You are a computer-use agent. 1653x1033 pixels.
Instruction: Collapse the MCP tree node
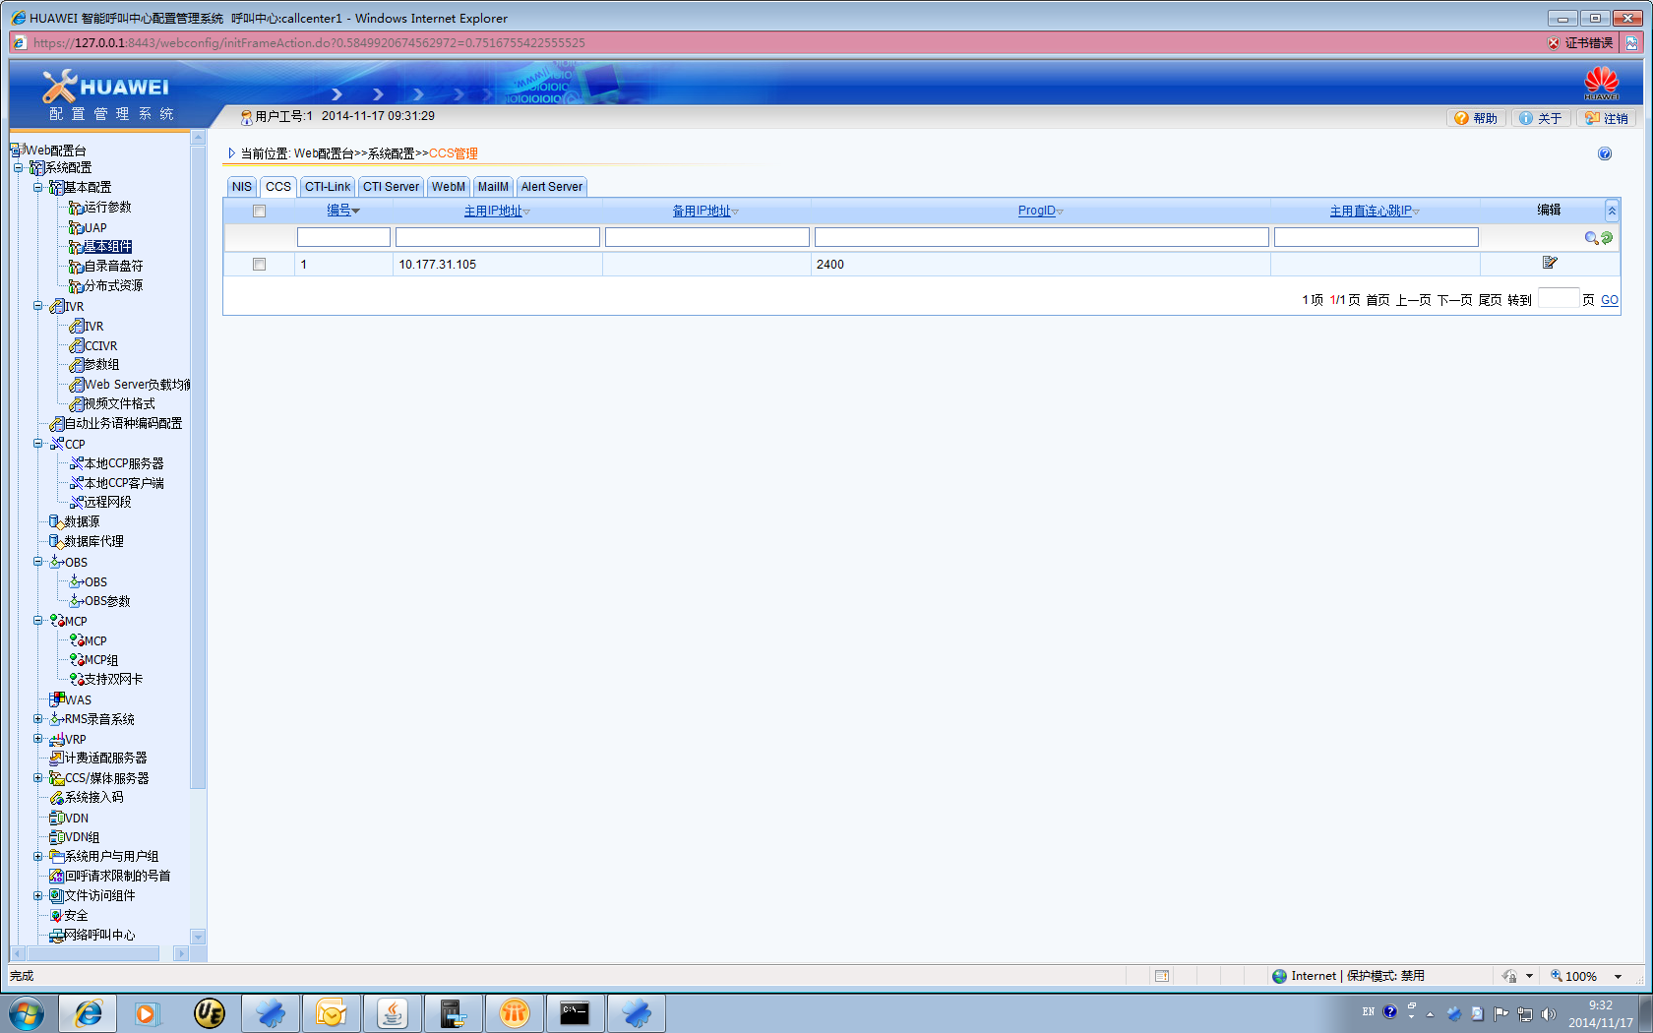38,621
